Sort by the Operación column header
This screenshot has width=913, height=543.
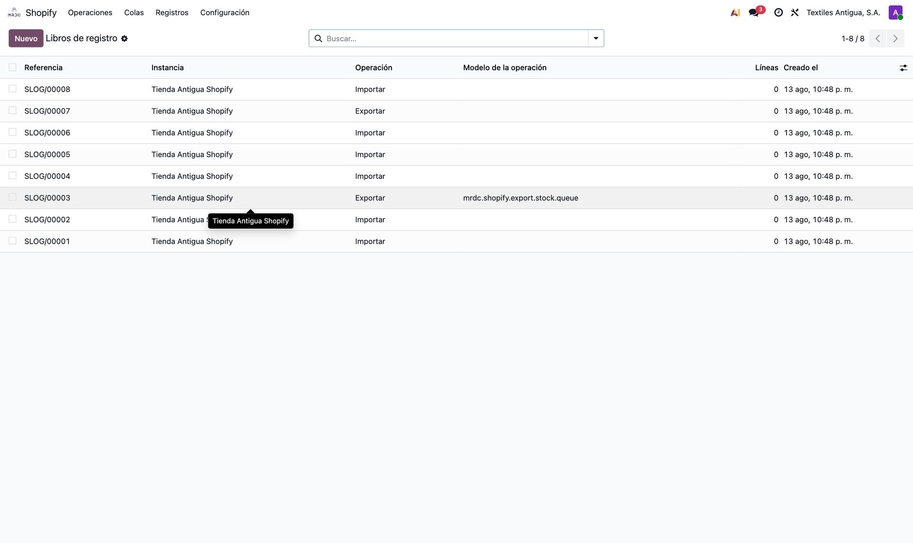373,67
